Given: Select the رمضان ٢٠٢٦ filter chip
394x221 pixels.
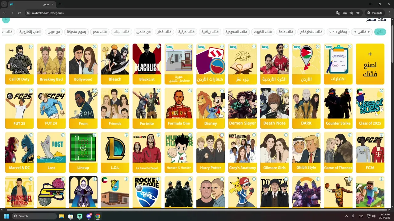Looking at the screenshot, I should [338, 32].
